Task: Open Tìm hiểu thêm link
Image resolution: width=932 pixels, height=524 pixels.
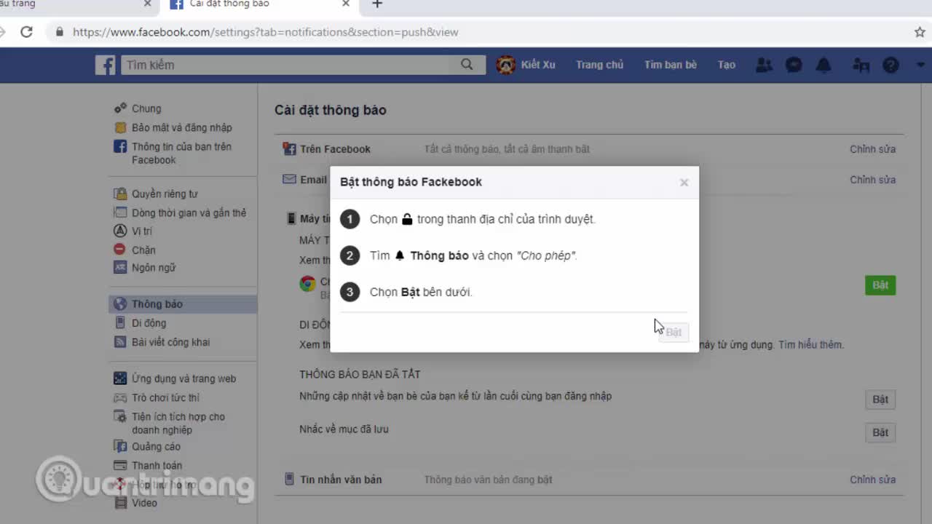Action: click(x=810, y=345)
